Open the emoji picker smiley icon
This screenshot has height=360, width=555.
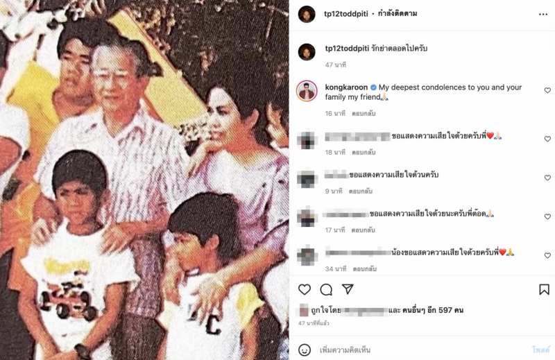(305, 350)
